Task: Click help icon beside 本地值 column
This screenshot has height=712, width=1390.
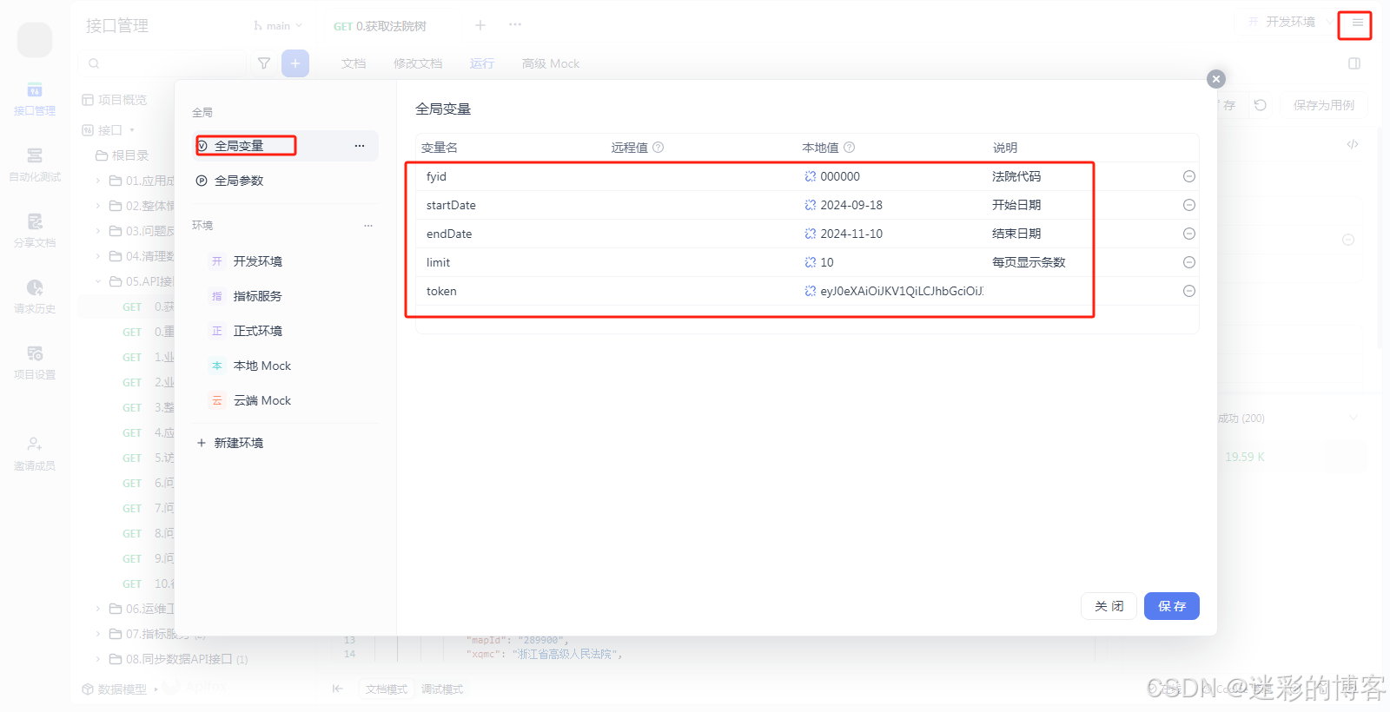Action: coord(850,148)
